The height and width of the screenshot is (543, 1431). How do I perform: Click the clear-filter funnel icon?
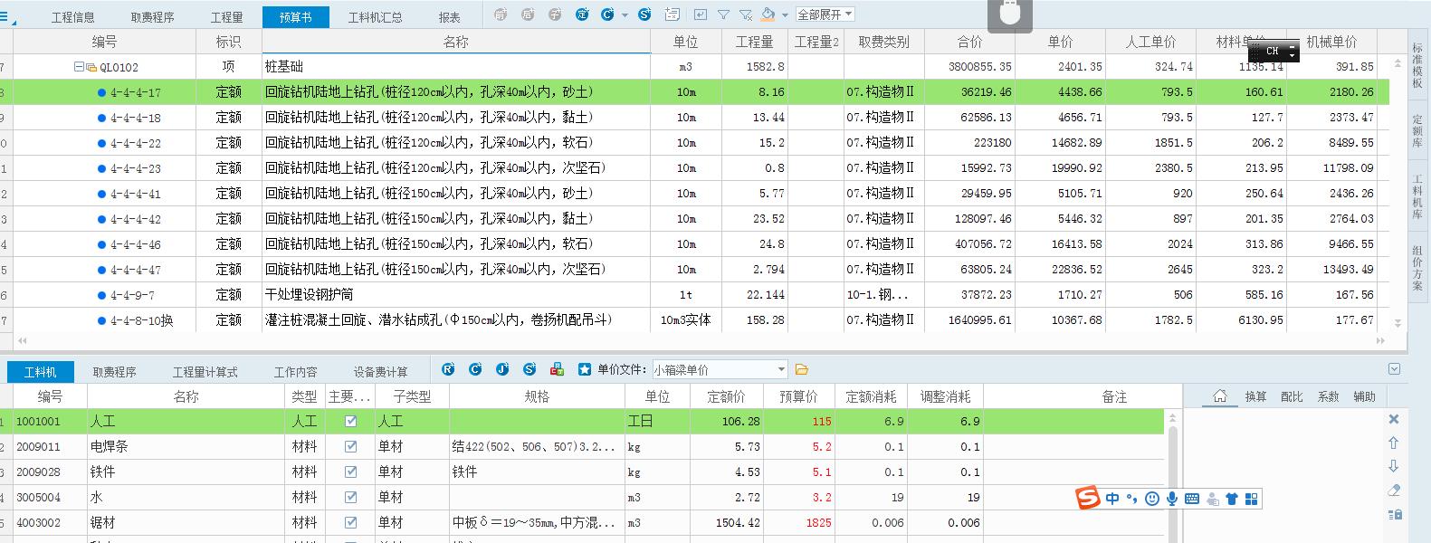click(x=745, y=14)
